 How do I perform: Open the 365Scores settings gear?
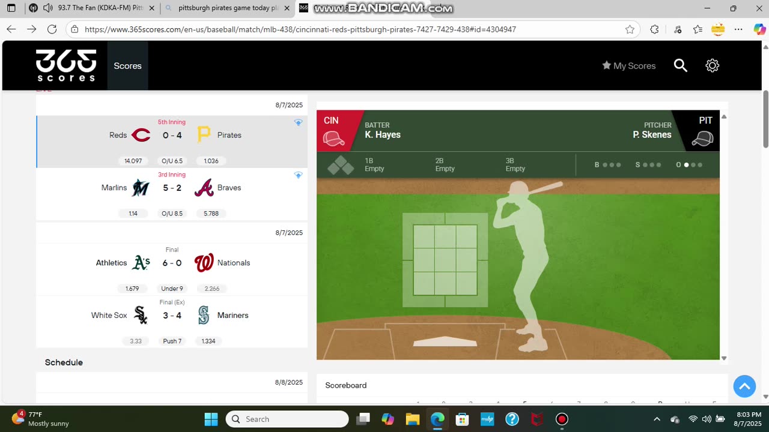713,65
